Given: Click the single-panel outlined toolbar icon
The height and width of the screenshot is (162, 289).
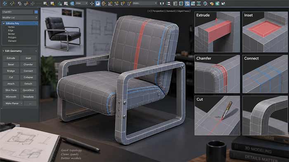Looking at the screenshot, I should (x=181, y=3).
